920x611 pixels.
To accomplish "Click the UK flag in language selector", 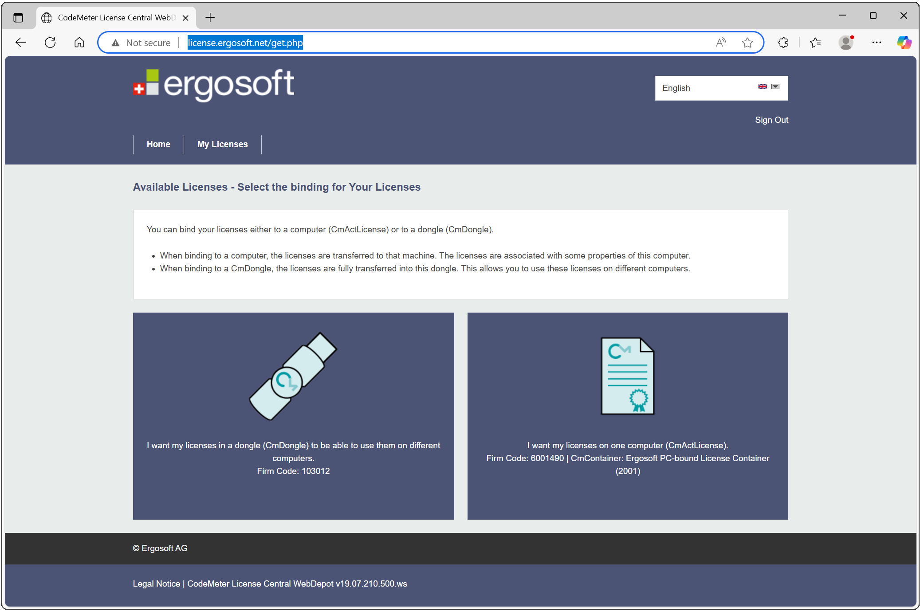I will coord(763,86).
